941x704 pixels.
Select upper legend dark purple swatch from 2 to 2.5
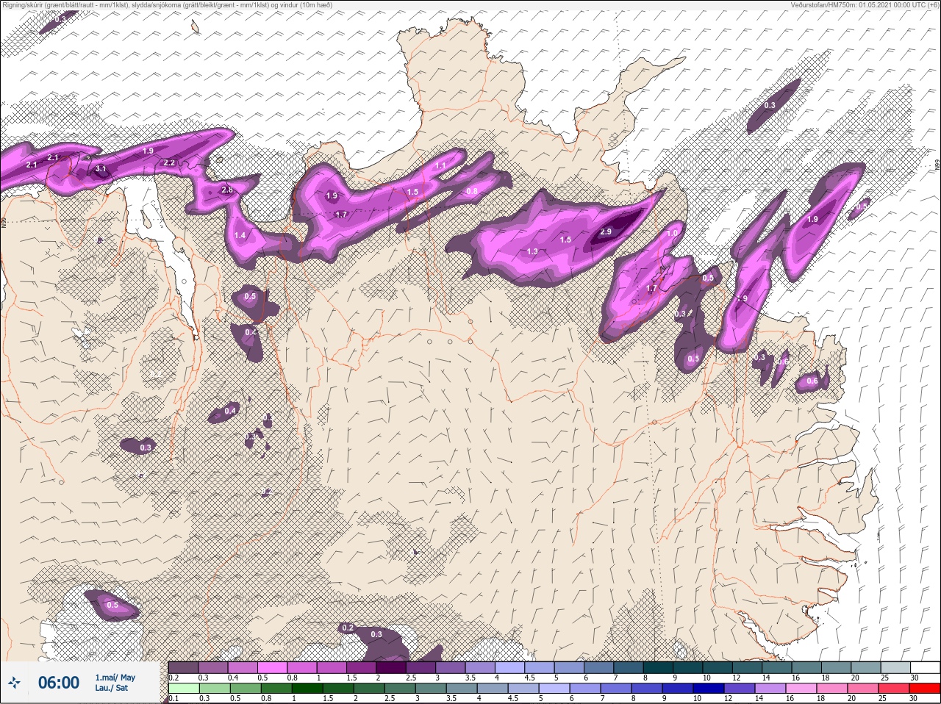click(x=391, y=667)
